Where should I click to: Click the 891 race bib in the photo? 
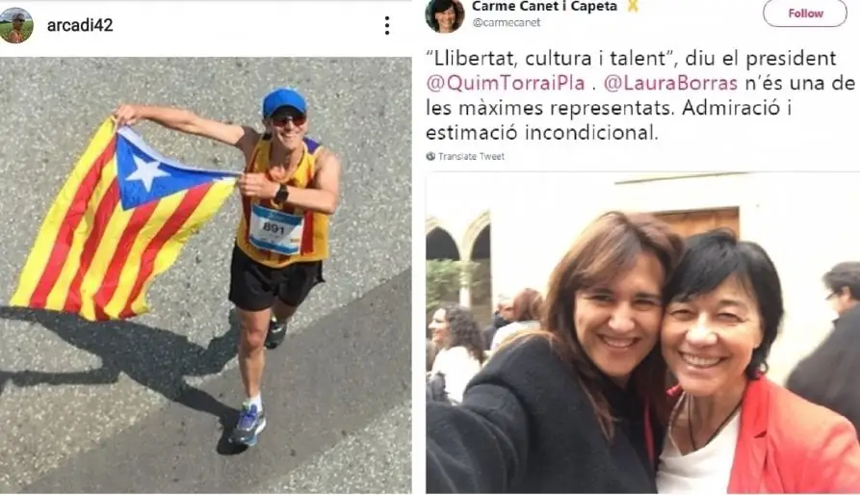(275, 229)
